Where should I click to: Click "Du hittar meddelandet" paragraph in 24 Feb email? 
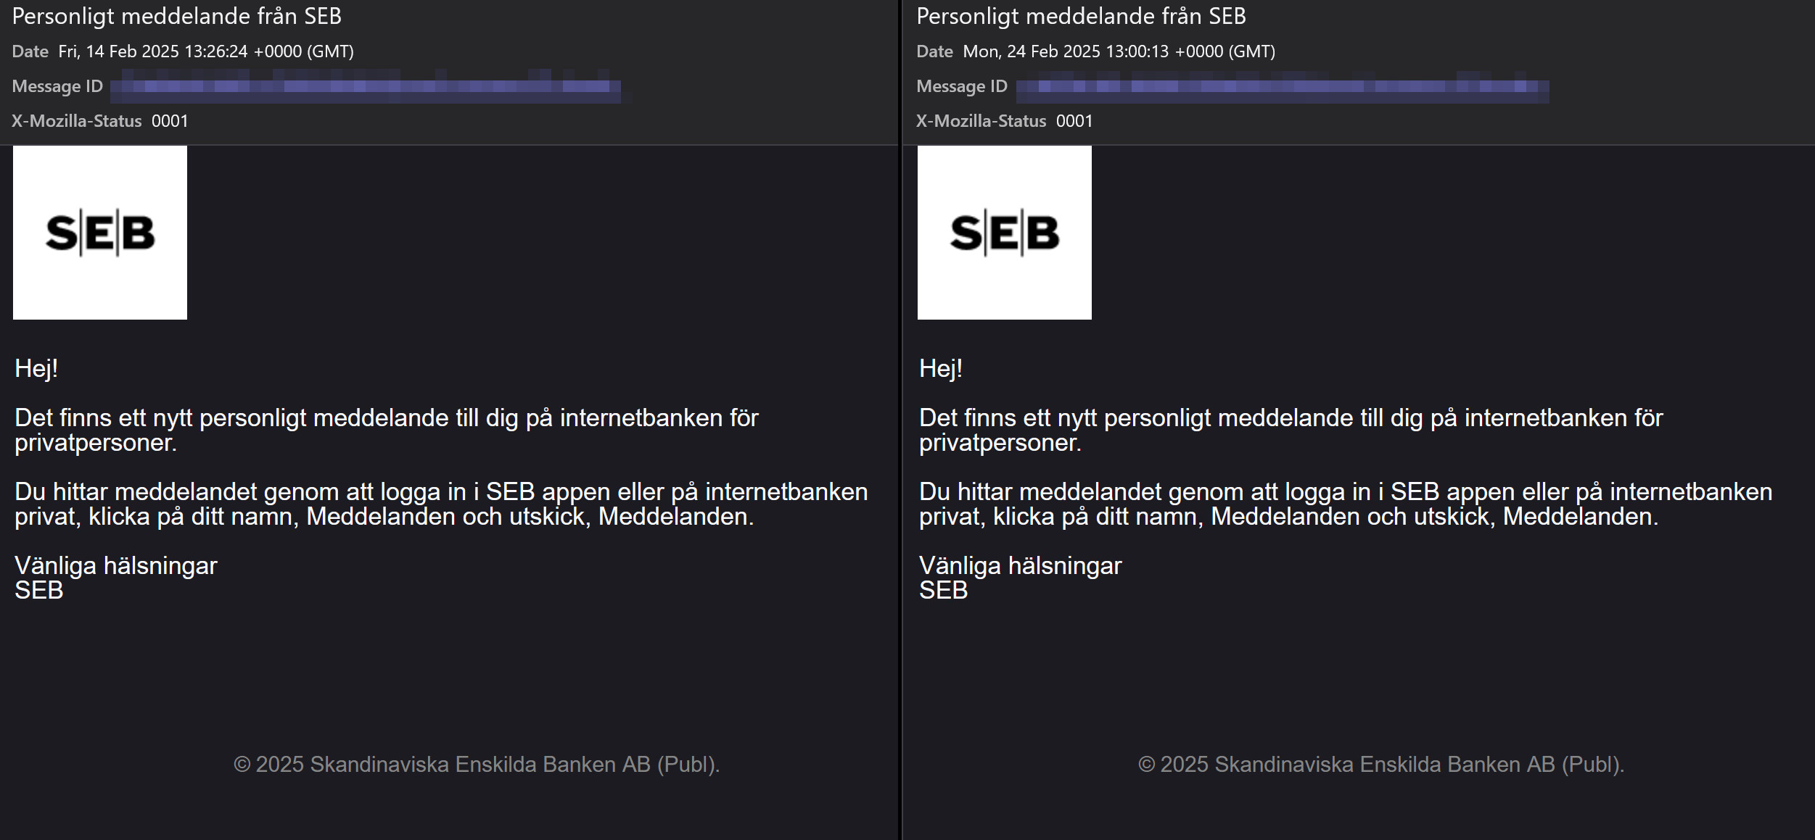1346,504
